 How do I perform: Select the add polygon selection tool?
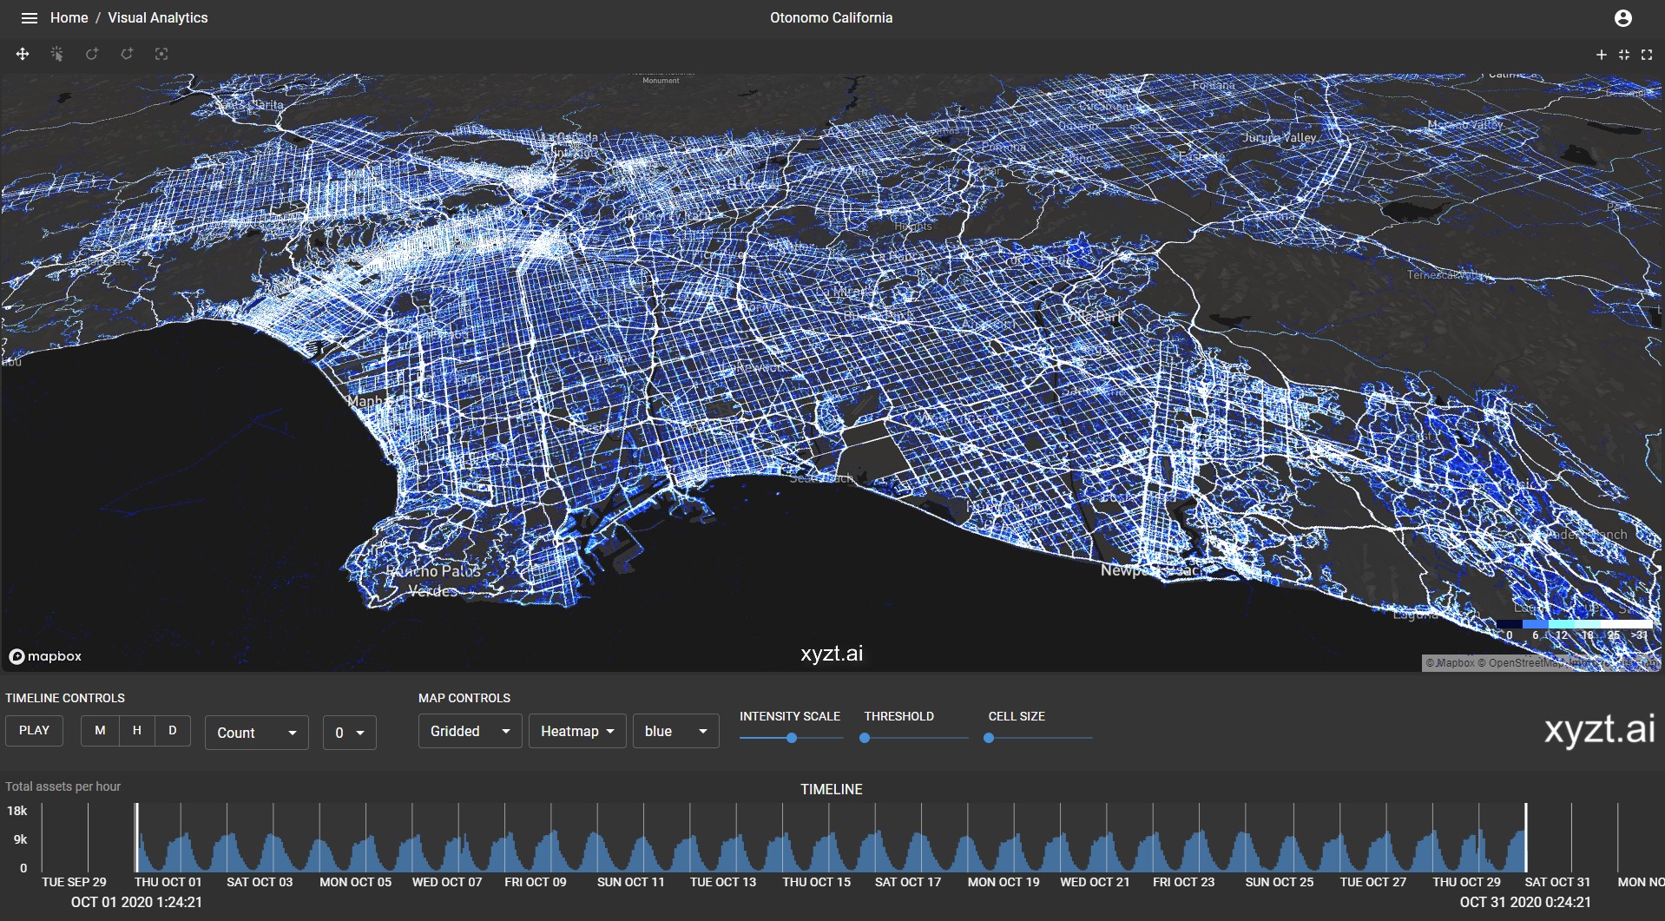pyautogui.click(x=127, y=54)
